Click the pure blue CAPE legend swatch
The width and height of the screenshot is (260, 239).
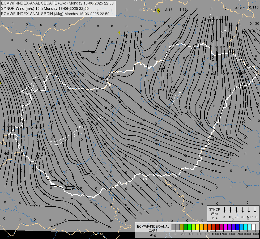pos(237,227)
